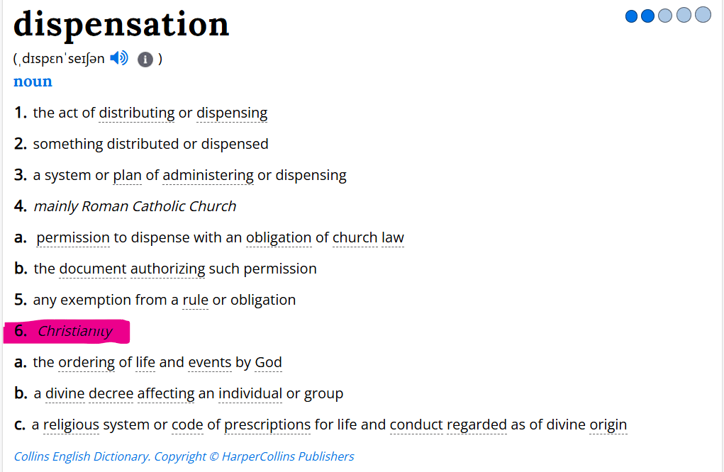This screenshot has width=724, height=472.
Task: Click the 'noun' part of speech label
Action: click(33, 82)
